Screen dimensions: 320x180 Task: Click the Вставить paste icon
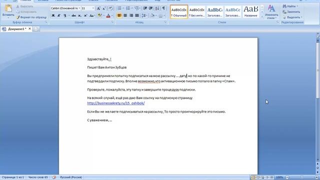coord(8,9)
